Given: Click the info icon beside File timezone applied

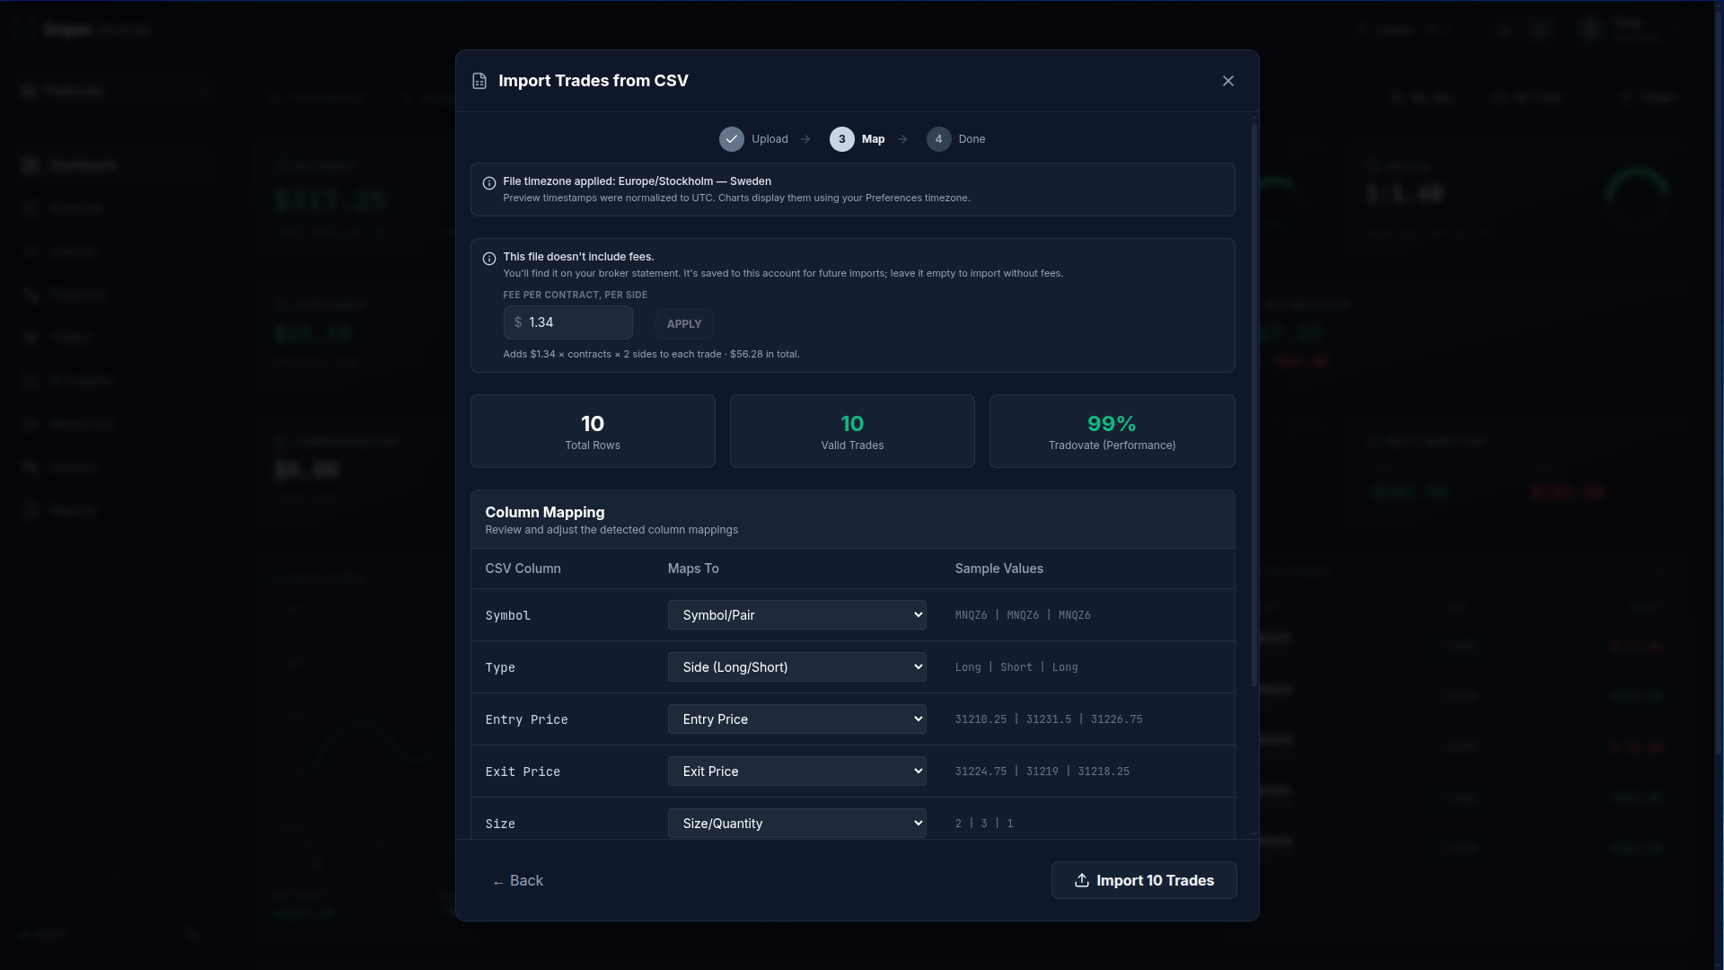Looking at the screenshot, I should click(x=489, y=183).
